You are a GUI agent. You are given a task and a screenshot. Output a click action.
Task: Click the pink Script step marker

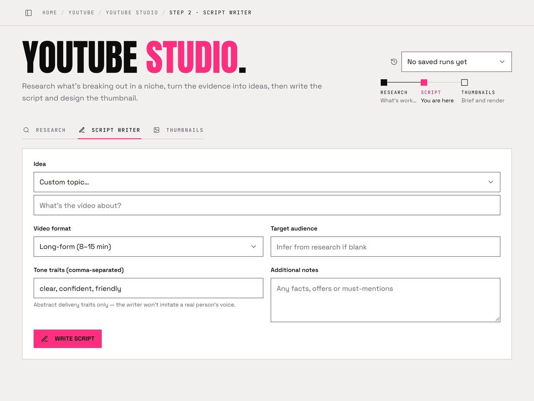click(x=424, y=82)
